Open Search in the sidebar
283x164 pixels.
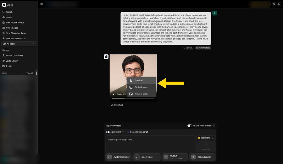pos(8,12)
